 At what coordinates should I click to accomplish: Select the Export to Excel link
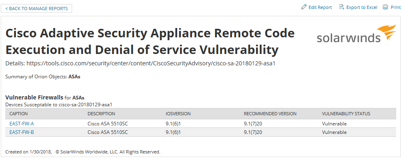click(362, 7)
